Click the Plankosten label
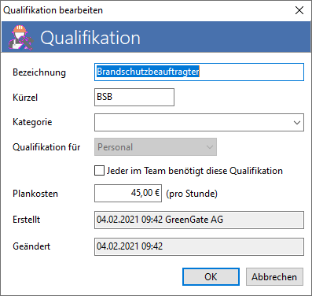Image resolution: width=312 pixels, height=296 pixels. point(35,194)
